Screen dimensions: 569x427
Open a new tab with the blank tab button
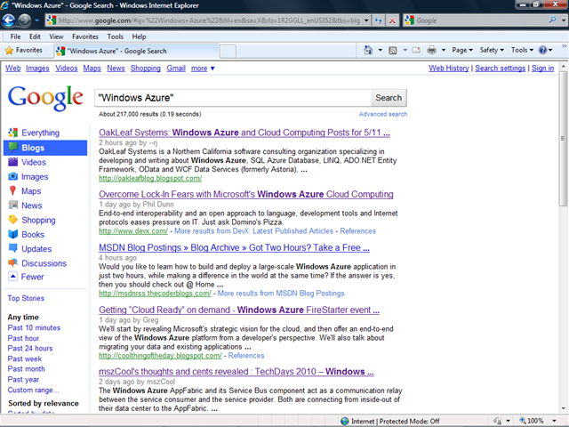[x=228, y=52]
